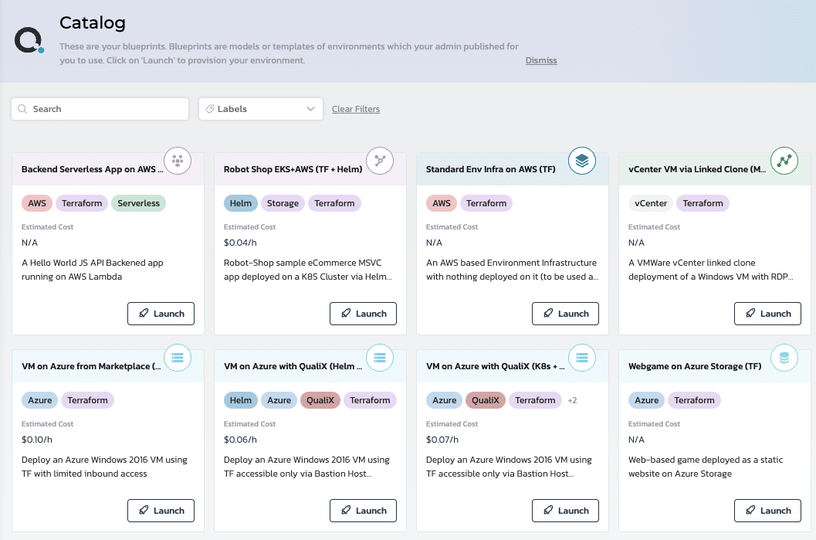Screen dimensions: 816x540
Task: Open the VM on Azure from Marketplace title
Action: click(91, 366)
